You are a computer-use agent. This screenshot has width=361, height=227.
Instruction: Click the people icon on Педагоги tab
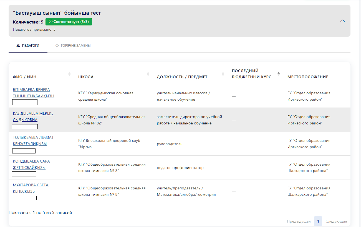[x=18, y=45]
